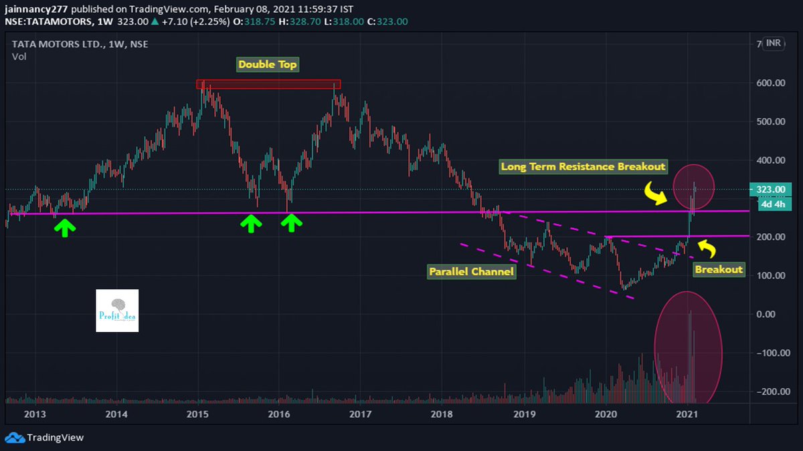The width and height of the screenshot is (803, 451).
Task: Click the 100.00 price axis label
Action: (770, 276)
